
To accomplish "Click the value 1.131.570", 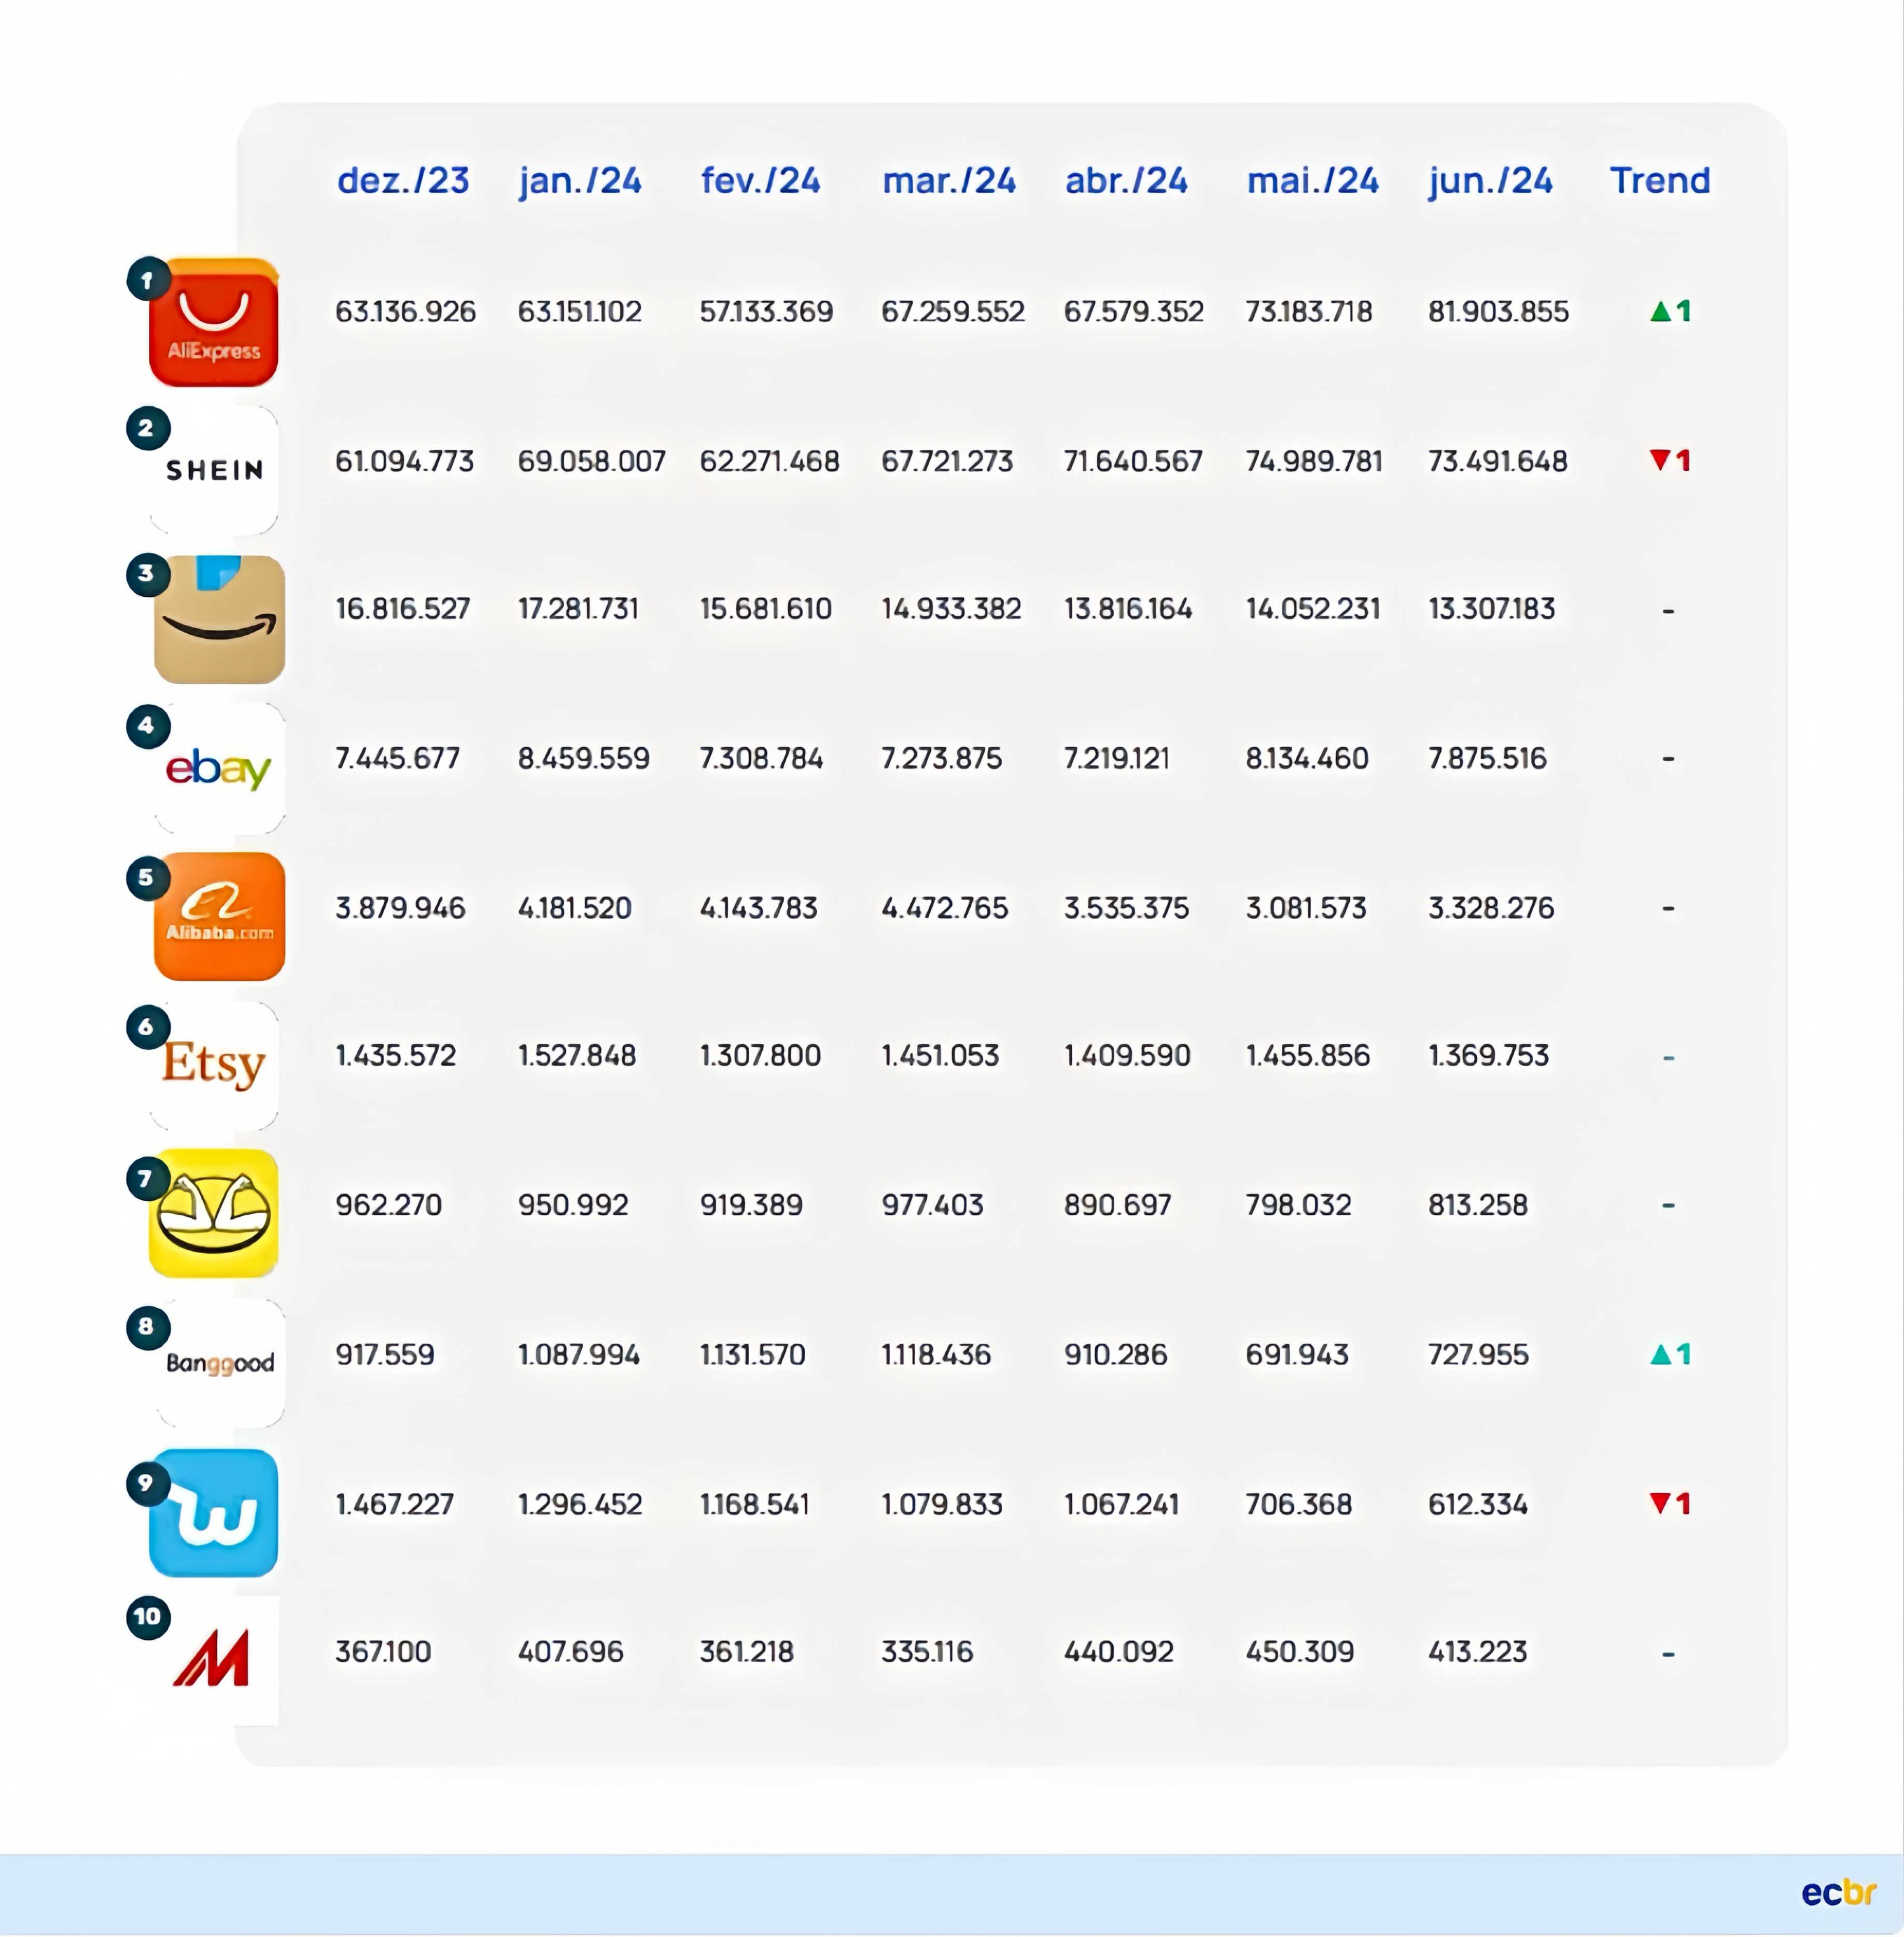I will point(752,1355).
